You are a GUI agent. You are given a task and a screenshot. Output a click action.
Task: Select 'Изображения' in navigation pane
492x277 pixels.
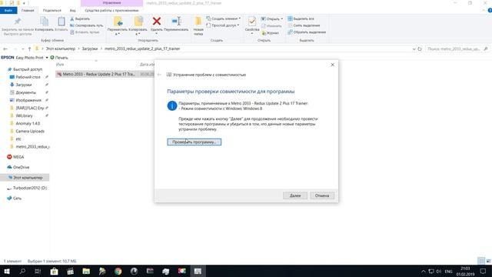click(x=28, y=100)
